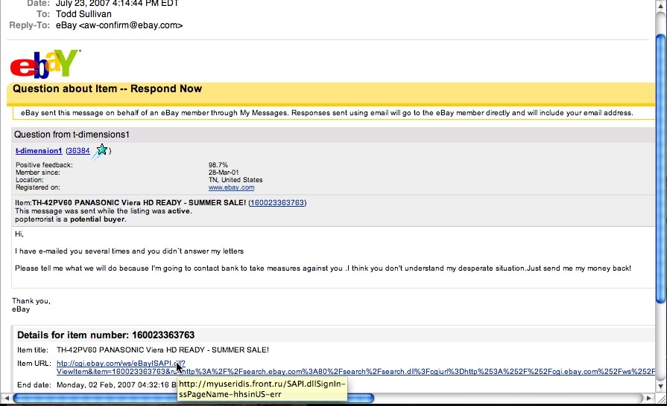Click the 'Question about Item -- Respond Now' heading
The height and width of the screenshot is (406, 667).
point(107,88)
